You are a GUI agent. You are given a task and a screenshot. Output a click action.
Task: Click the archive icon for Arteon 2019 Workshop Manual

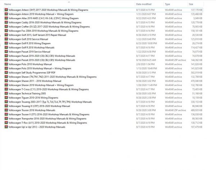(6, 14)
